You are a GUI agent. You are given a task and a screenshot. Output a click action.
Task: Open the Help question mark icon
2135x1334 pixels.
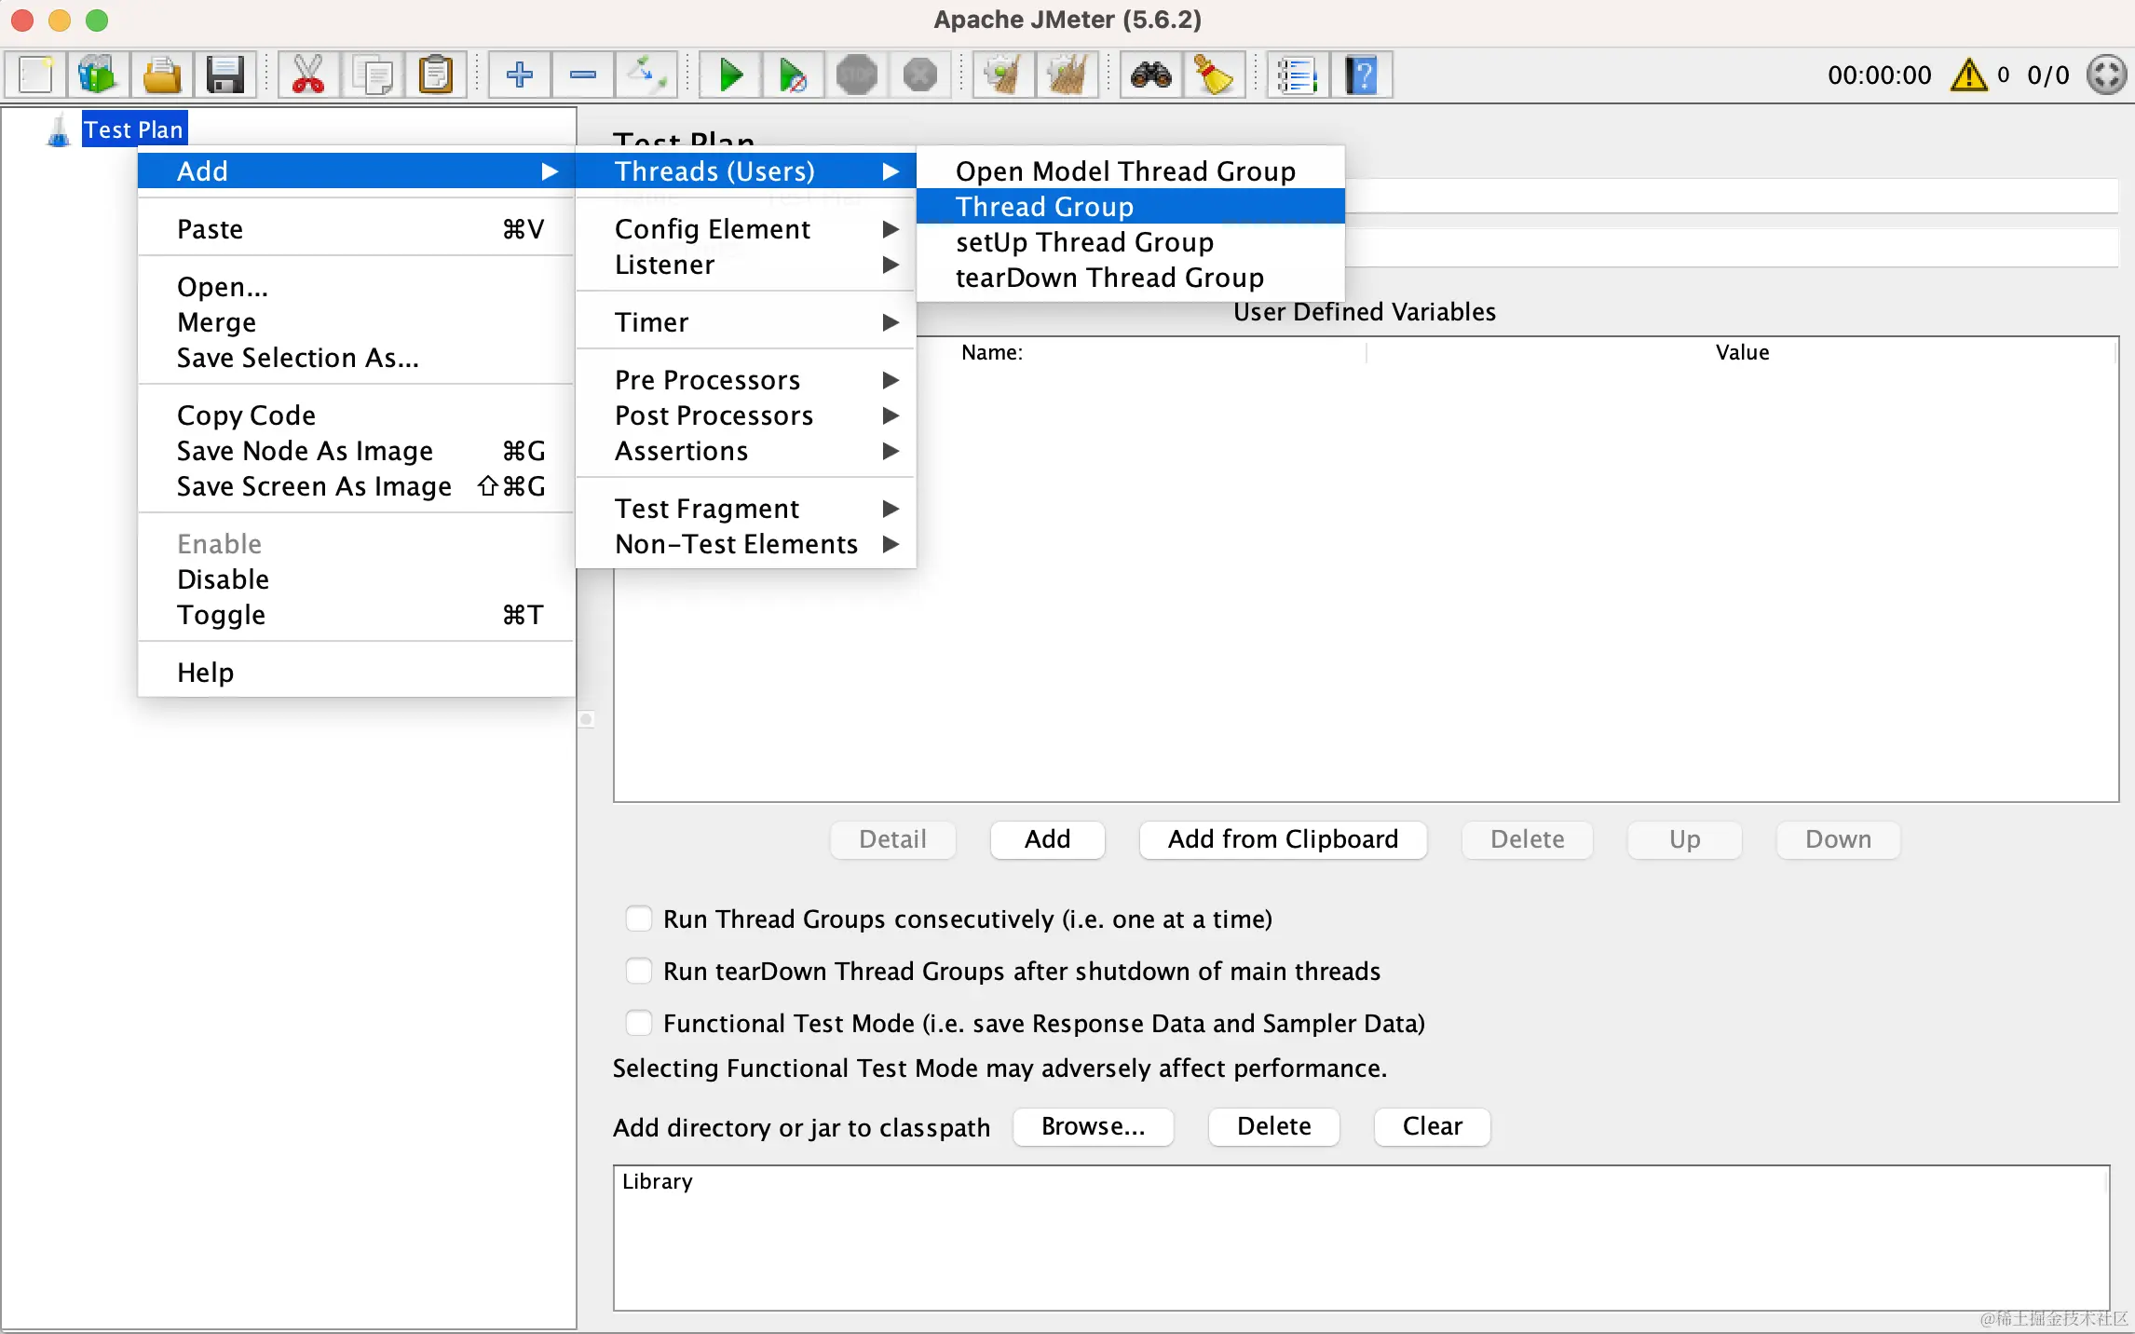(x=1362, y=75)
